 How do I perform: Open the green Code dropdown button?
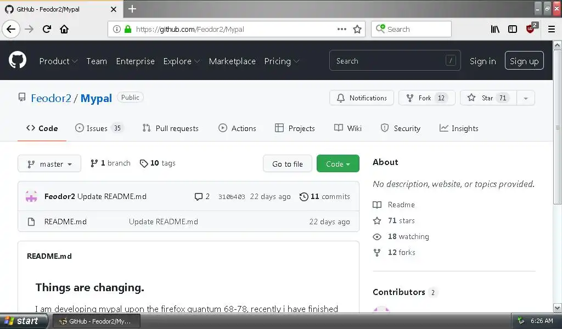[338, 163]
